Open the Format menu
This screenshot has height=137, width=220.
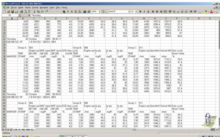tap(35, 7)
